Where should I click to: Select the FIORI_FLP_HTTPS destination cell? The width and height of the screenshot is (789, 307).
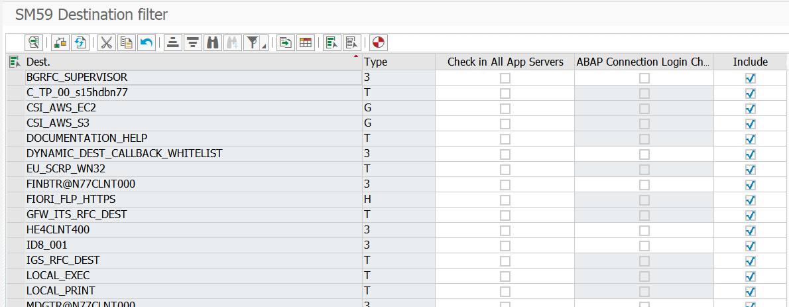(192, 200)
